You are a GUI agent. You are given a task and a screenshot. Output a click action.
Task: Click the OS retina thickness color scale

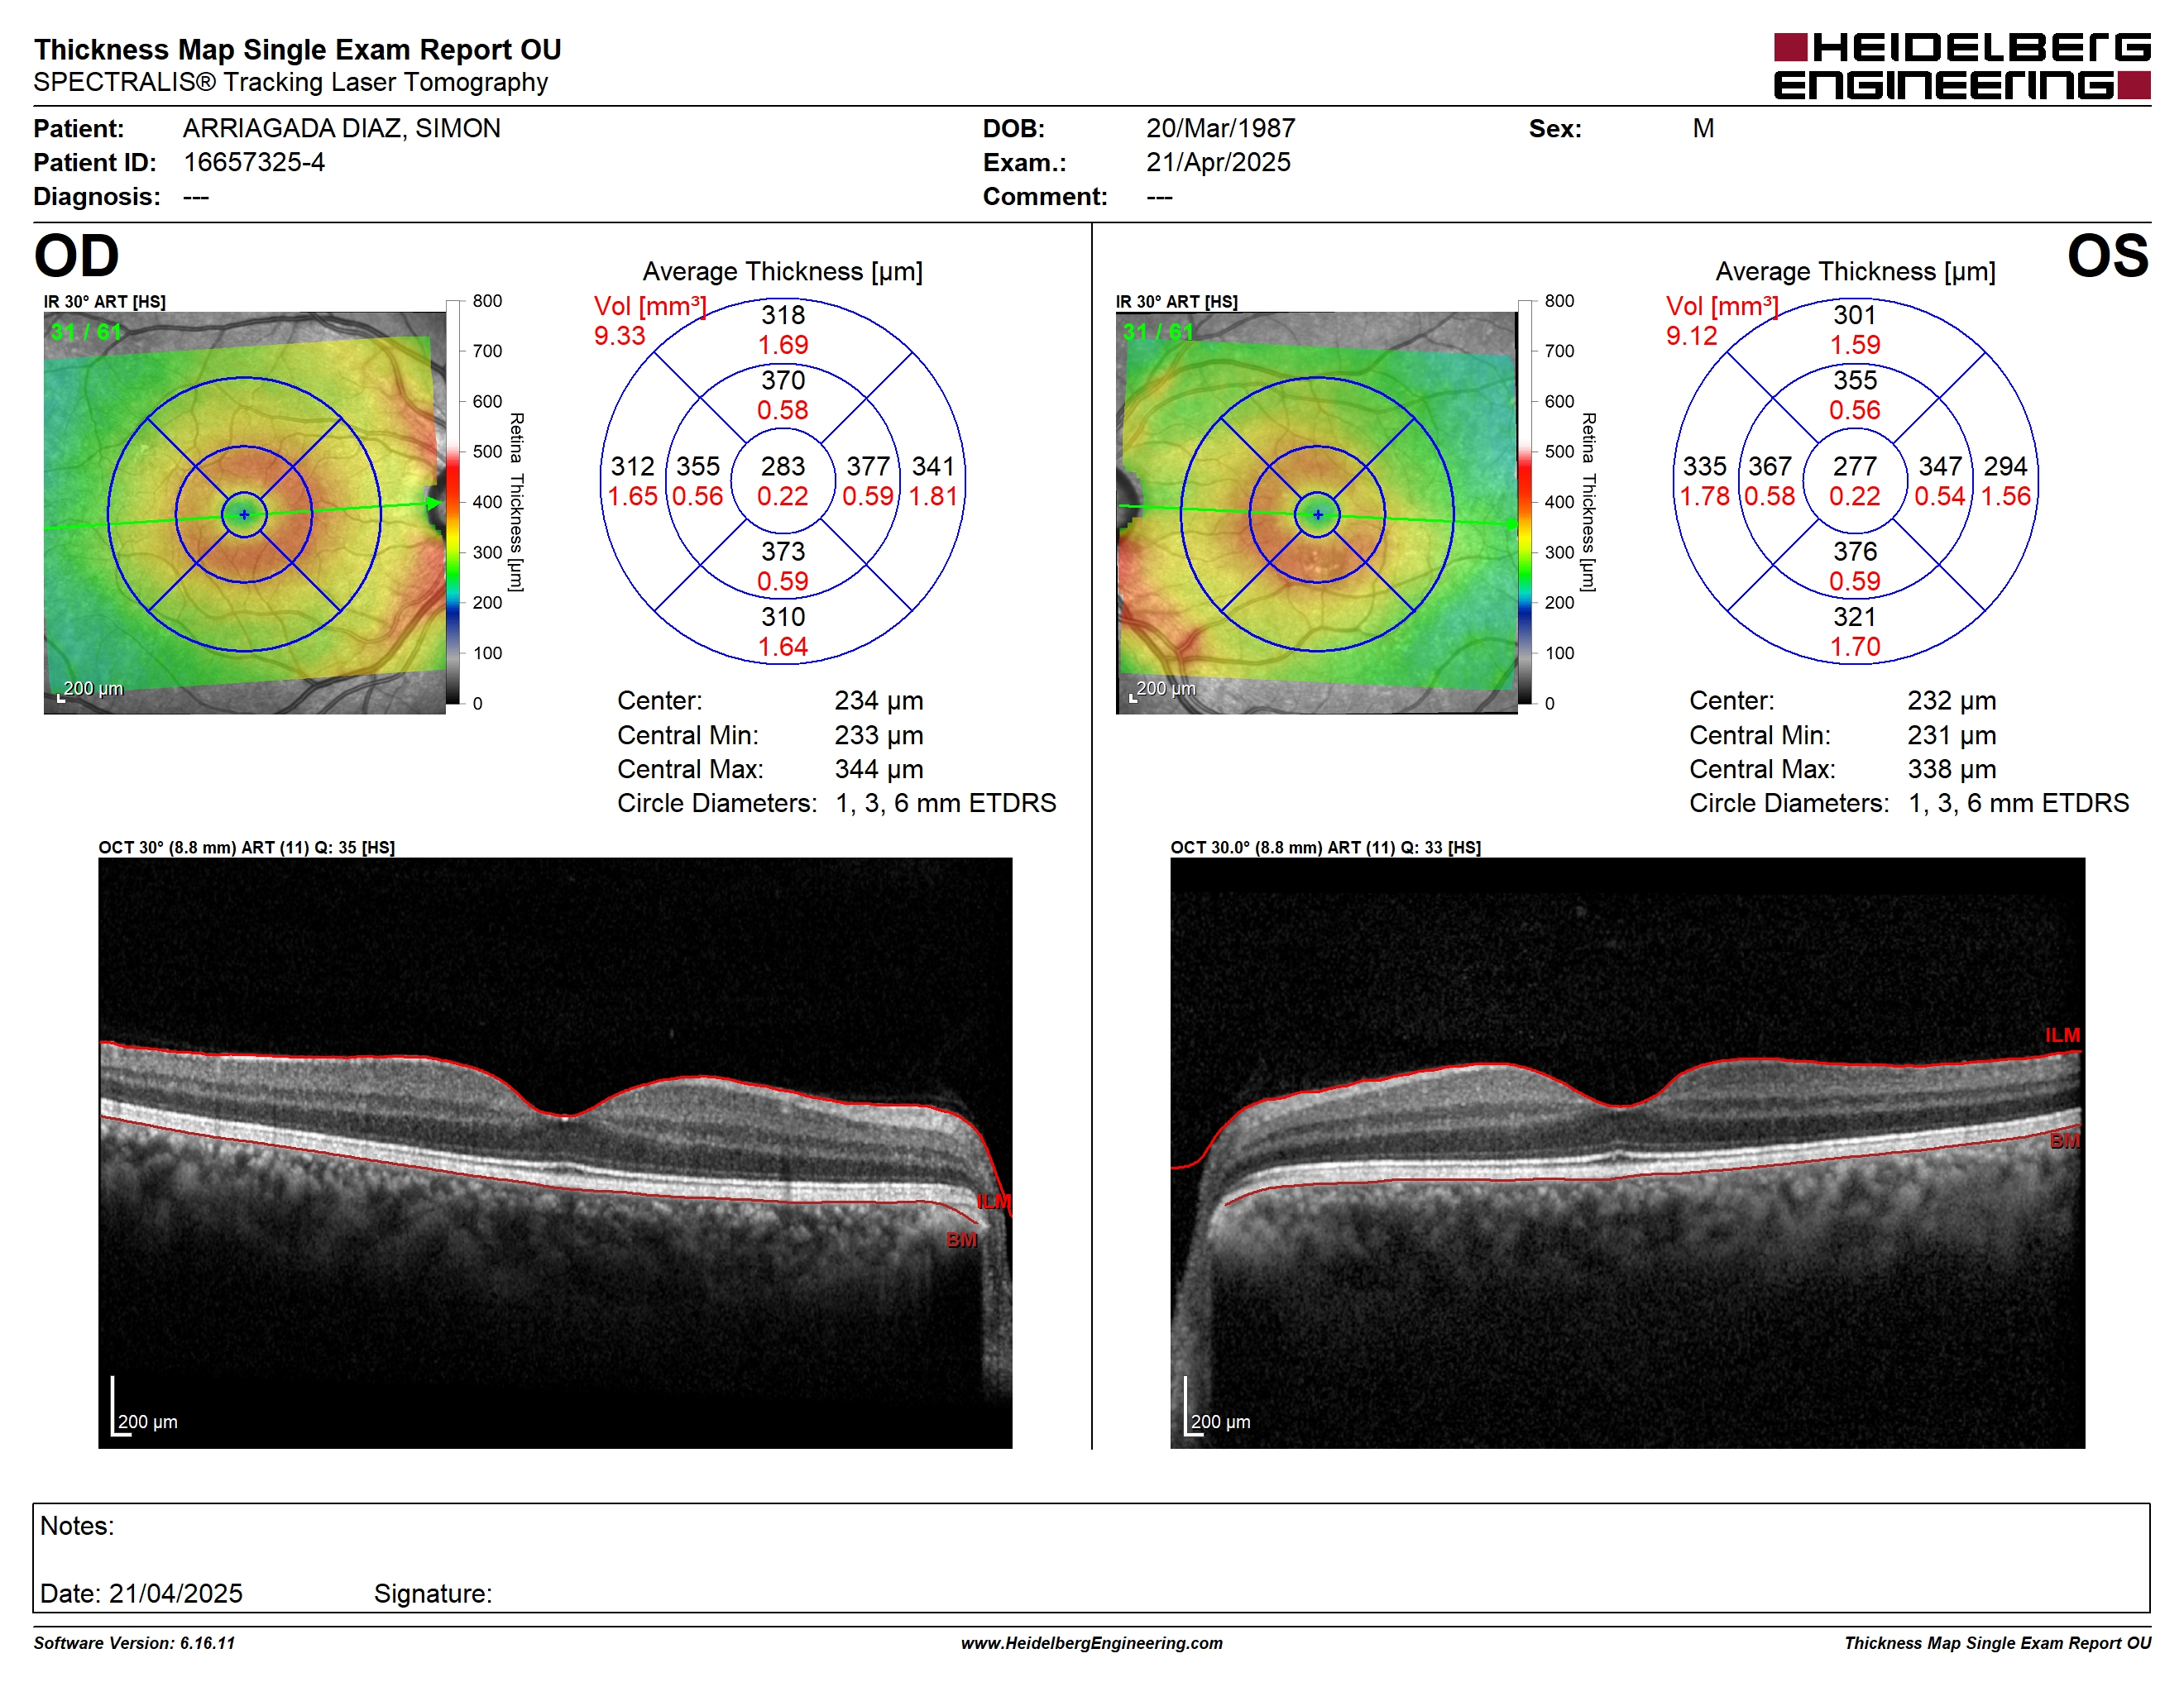coord(1525,502)
